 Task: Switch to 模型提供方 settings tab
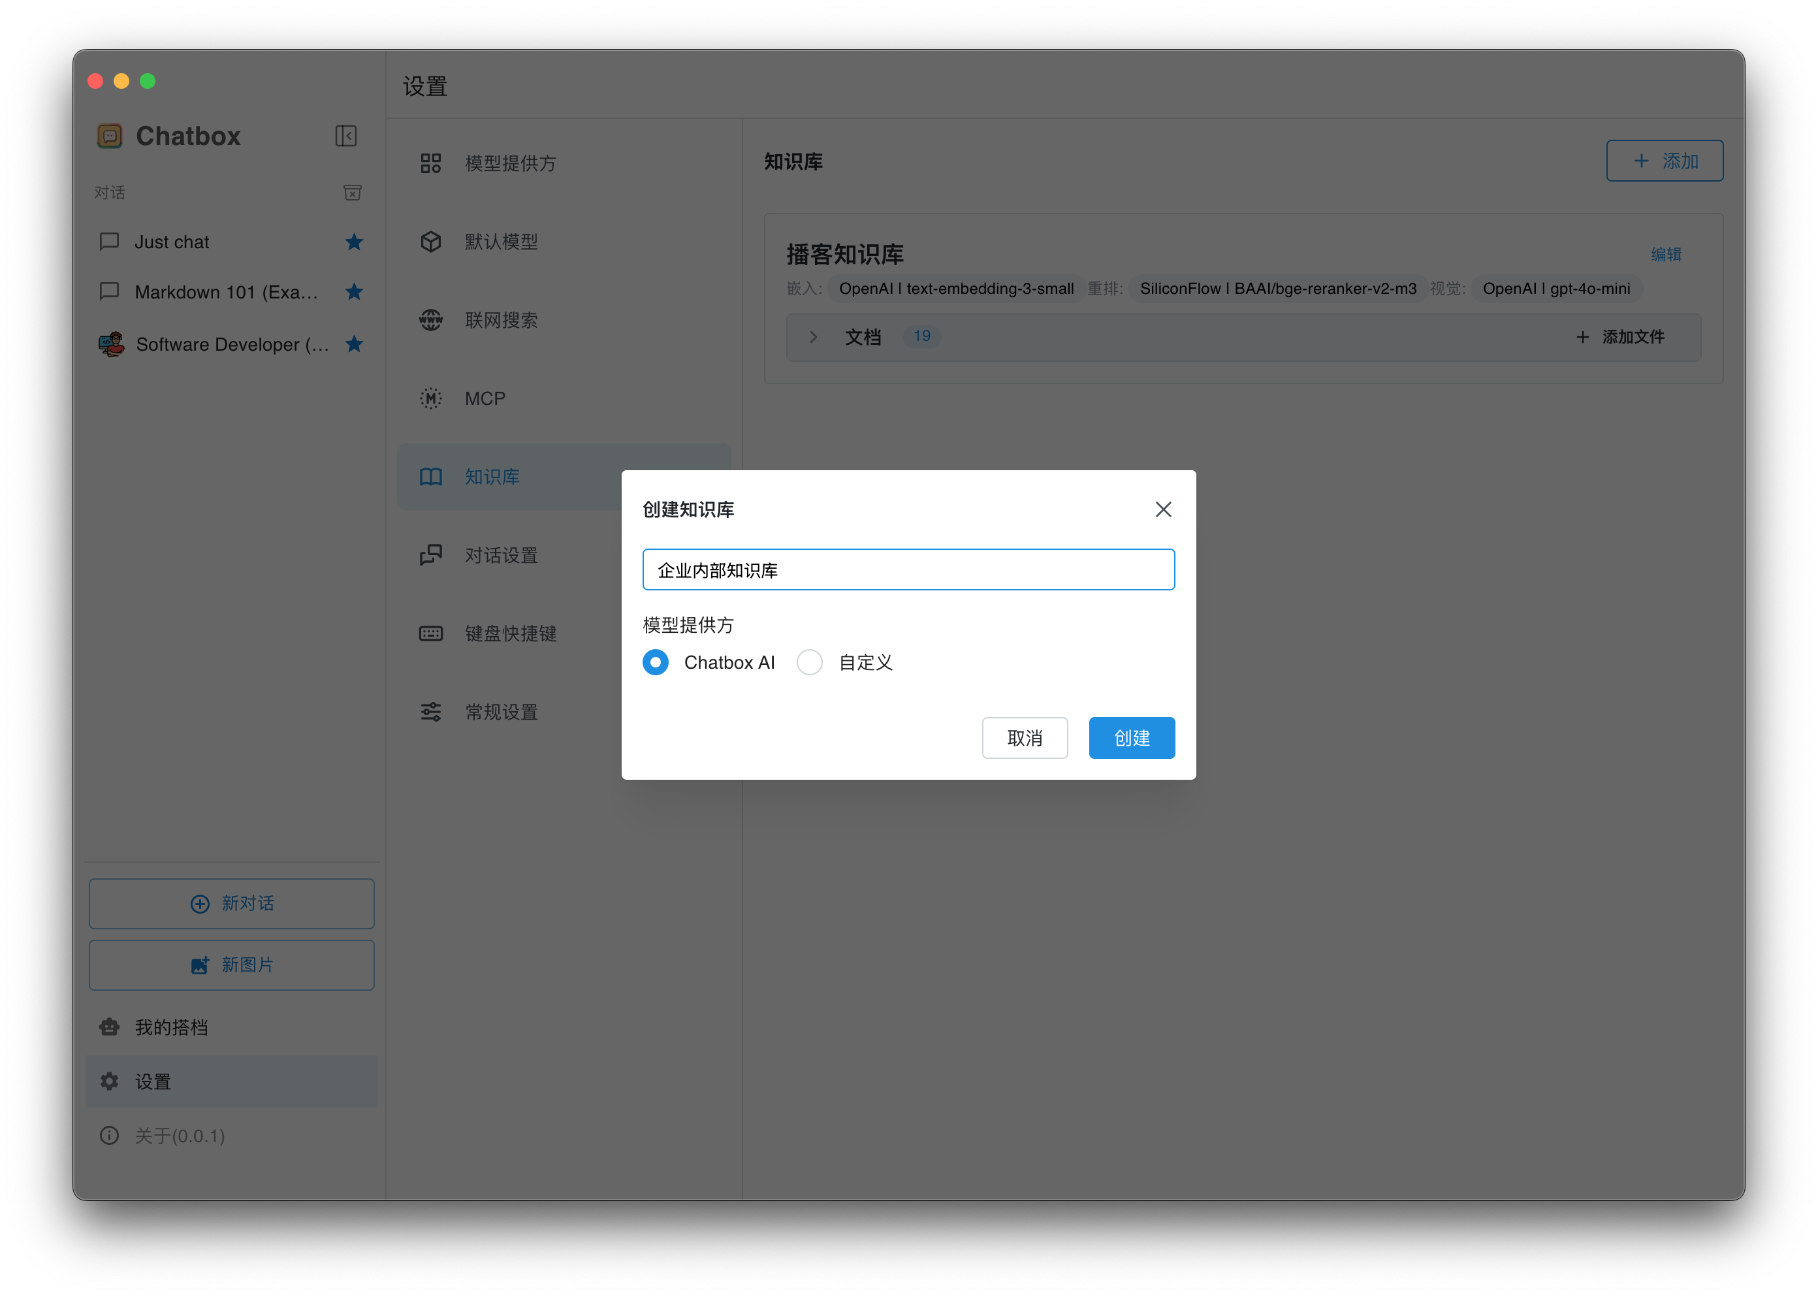(564, 164)
